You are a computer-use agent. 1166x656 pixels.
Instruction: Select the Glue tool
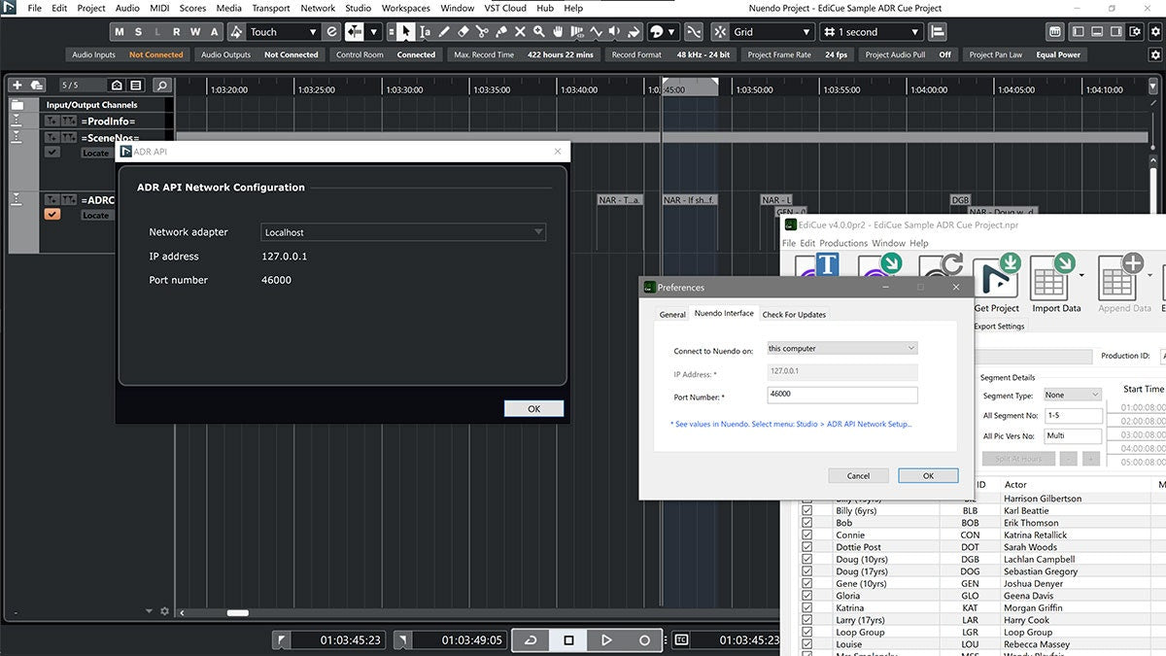[x=500, y=32]
